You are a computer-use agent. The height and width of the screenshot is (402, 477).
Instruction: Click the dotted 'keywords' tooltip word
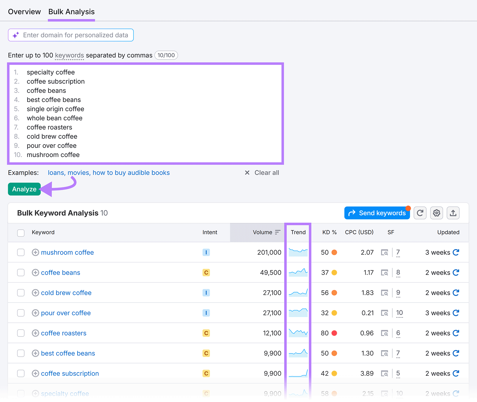(69, 56)
